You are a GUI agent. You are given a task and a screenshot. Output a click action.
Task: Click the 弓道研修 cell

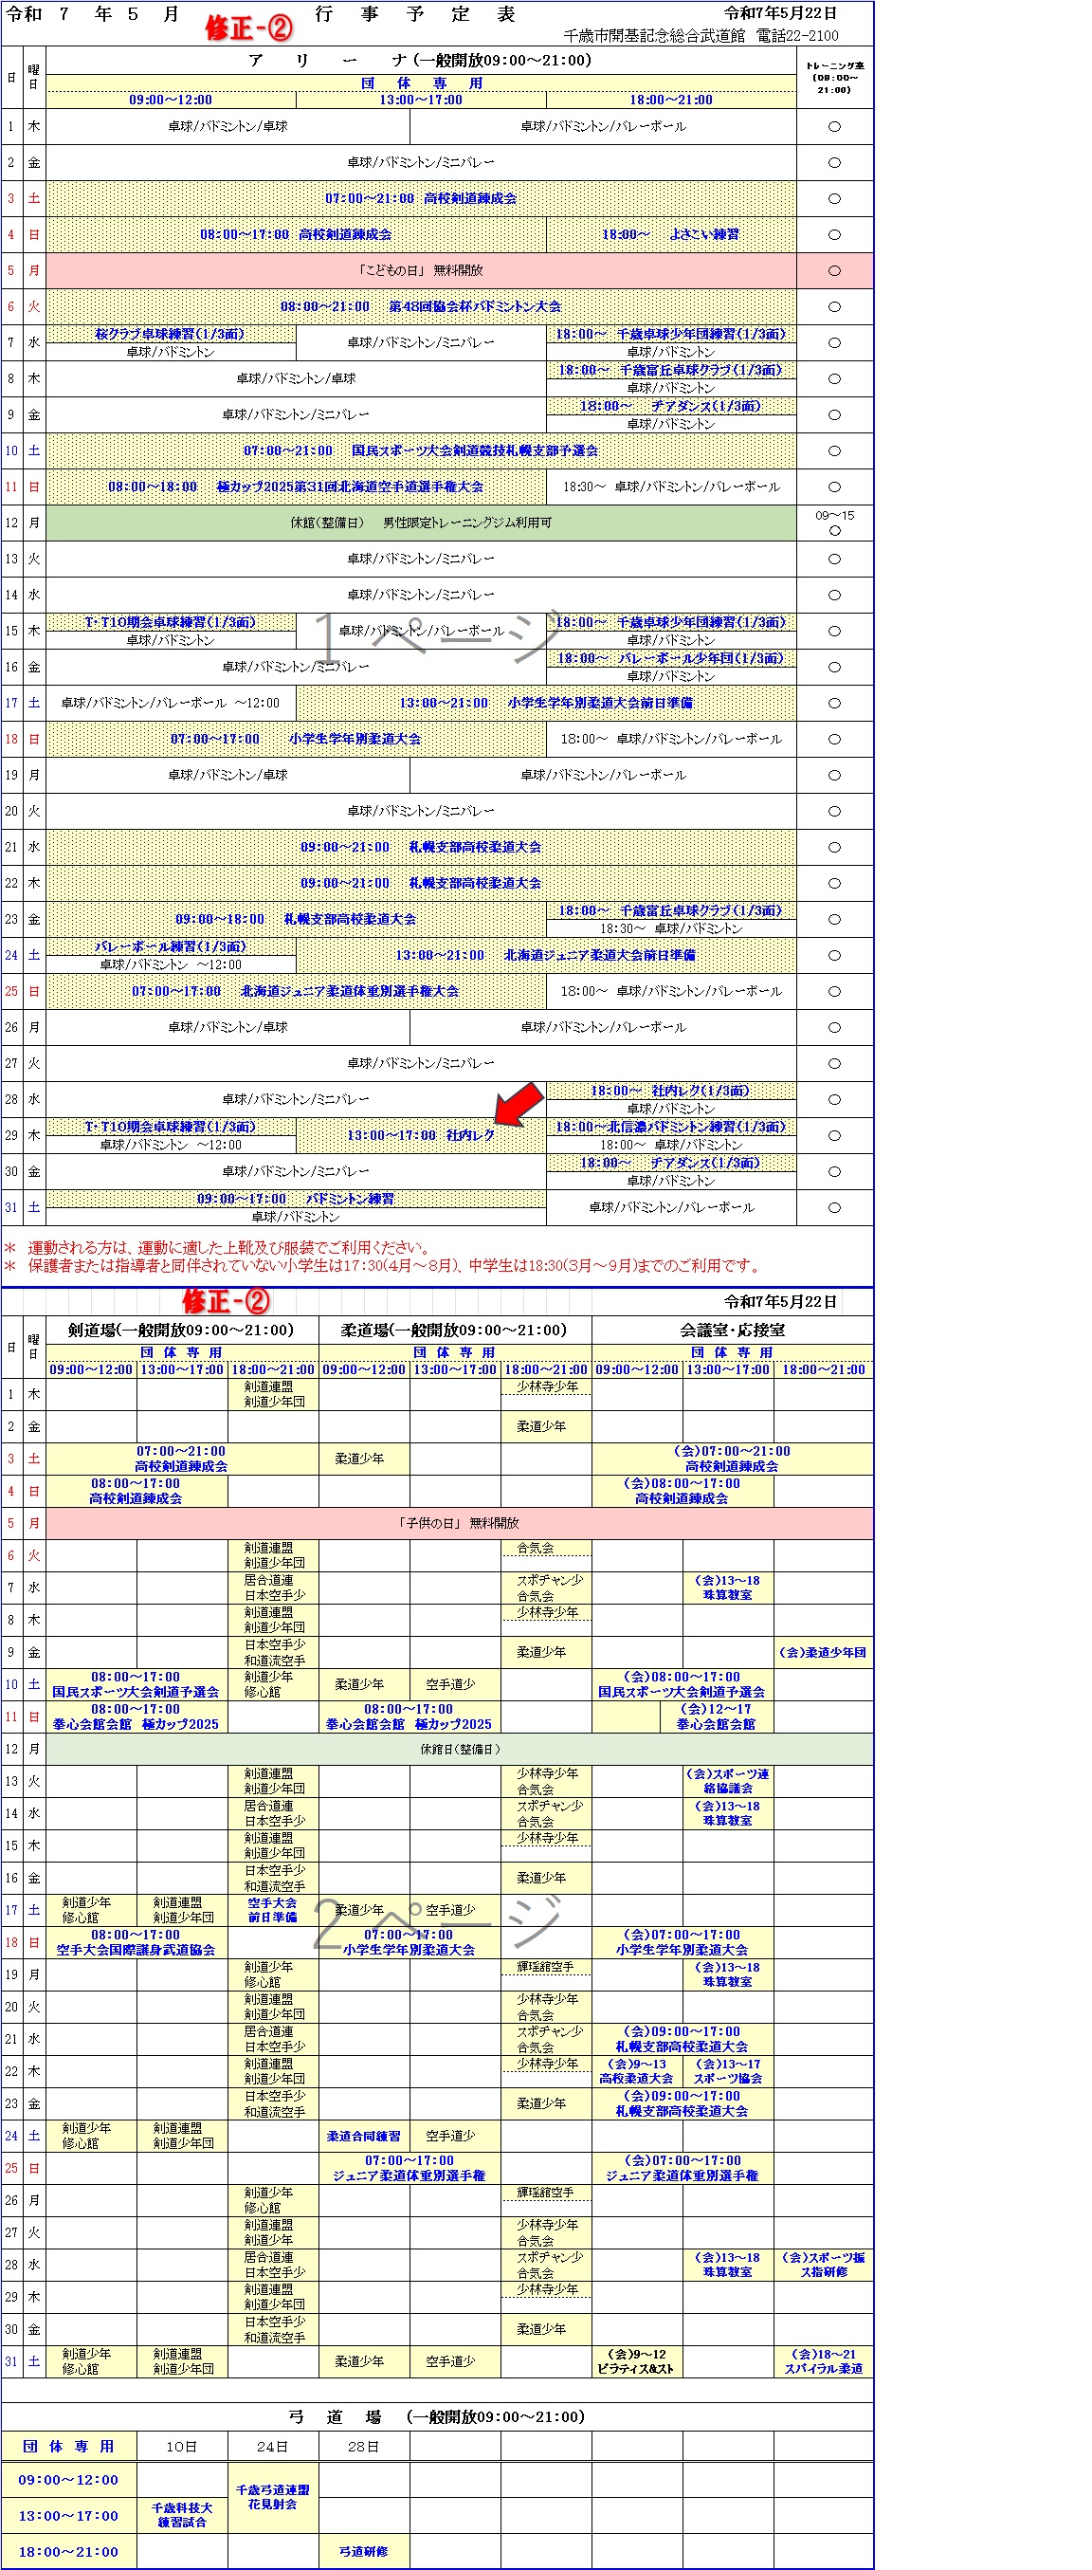tap(364, 2551)
